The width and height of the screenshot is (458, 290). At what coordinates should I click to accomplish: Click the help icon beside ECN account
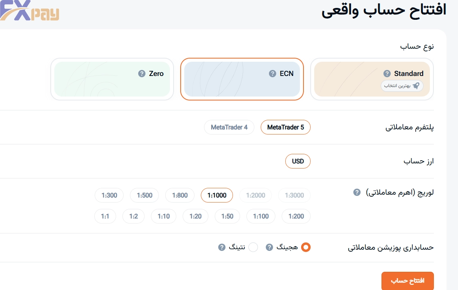pos(272,74)
